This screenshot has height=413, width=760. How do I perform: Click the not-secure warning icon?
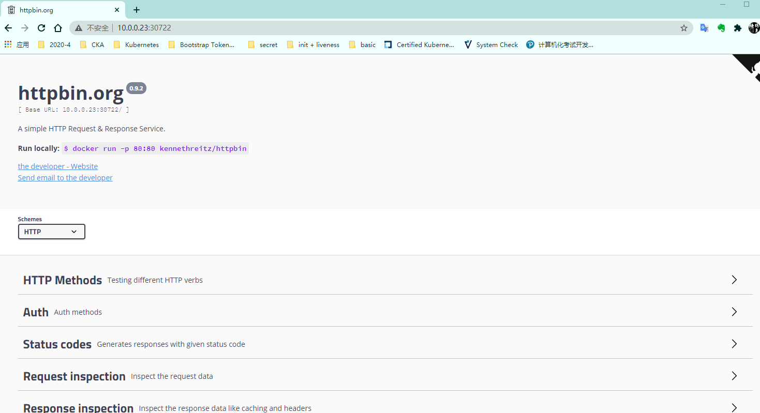(x=79, y=28)
